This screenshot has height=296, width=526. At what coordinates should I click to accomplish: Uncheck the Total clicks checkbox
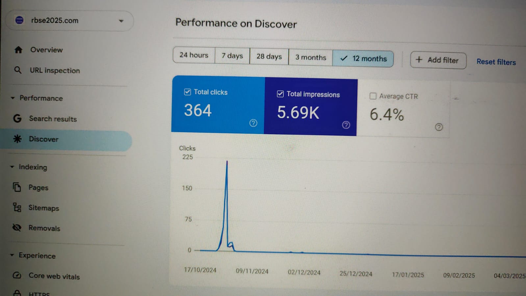pos(188,92)
